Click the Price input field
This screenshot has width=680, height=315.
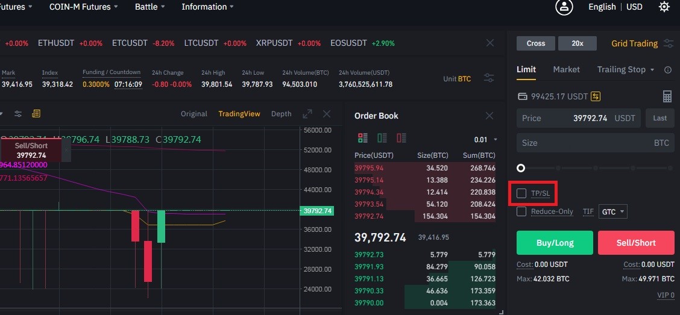tap(579, 118)
